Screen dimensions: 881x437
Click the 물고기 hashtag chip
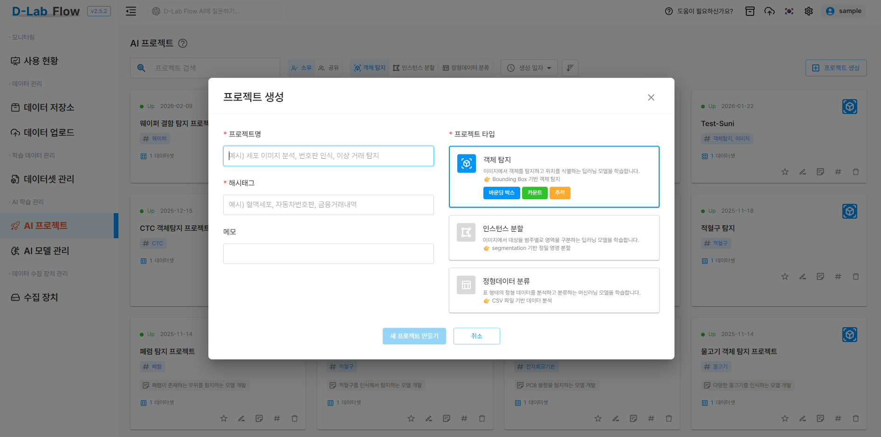coord(716,367)
